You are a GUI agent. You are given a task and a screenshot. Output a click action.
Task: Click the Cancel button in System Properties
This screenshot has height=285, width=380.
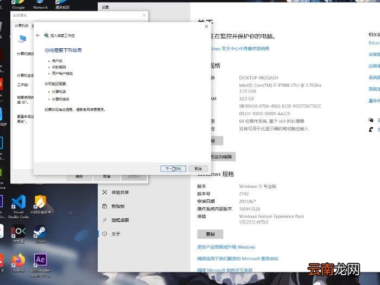click(x=106, y=176)
